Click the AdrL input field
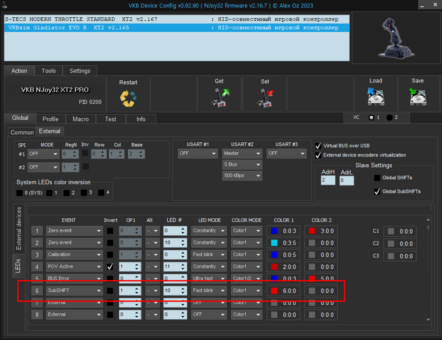The height and width of the screenshot is (340, 442). 346,180
